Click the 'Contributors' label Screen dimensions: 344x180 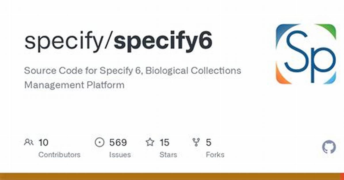[x=60, y=155]
